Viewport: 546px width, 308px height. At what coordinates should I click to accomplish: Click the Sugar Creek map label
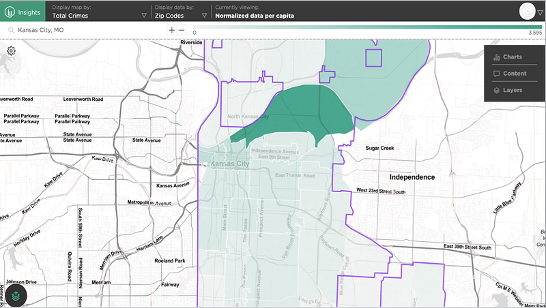379,148
